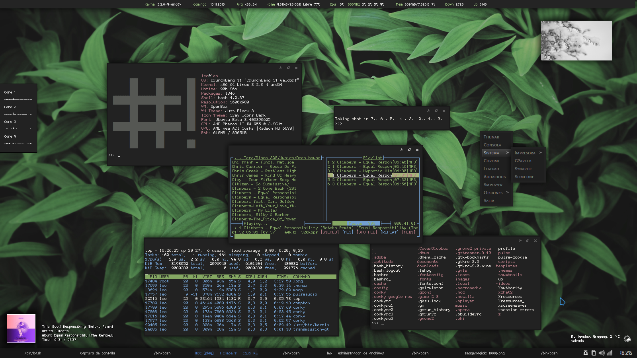
Task: Click the sunny weather icon near Montevideo
Action: pyautogui.click(x=627, y=339)
